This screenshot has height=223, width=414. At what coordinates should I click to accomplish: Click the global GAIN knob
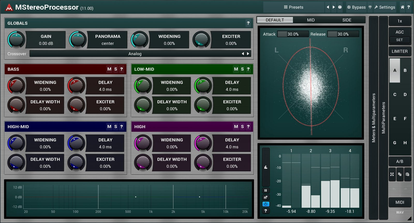click(16, 40)
